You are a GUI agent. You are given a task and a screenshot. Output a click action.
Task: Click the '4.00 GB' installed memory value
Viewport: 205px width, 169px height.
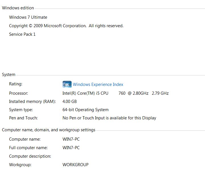[x=70, y=102]
